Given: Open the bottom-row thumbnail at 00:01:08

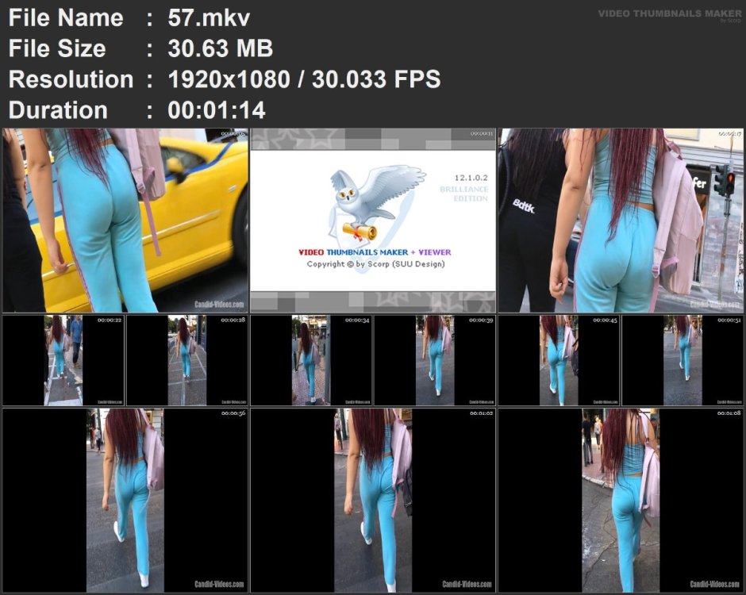Looking at the screenshot, I should (621, 500).
